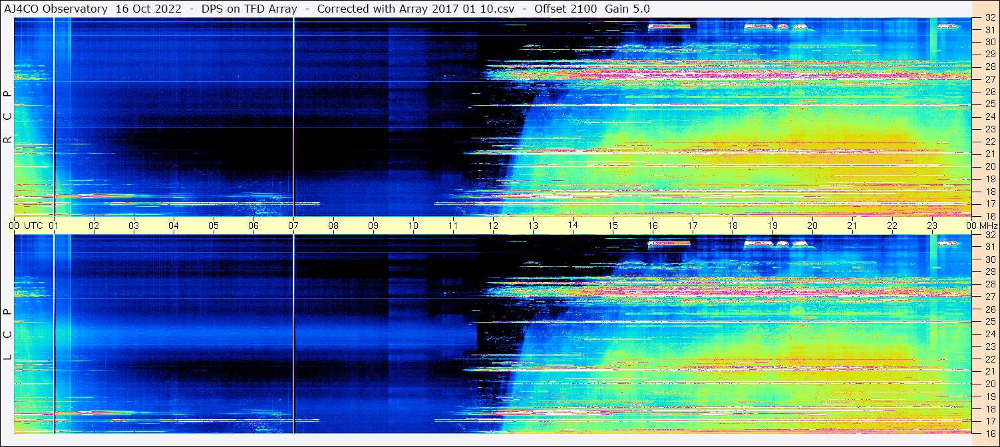Select the 28 MHz label of RCP panel
This screenshot has width=1000, height=447.
(989, 67)
